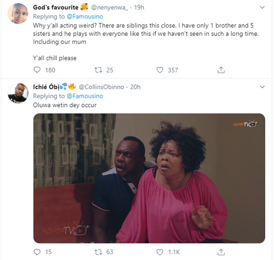The height and width of the screenshot is (260, 275).
Task: Reply to Ichié Óbị's tweet
Action: pos(37,252)
